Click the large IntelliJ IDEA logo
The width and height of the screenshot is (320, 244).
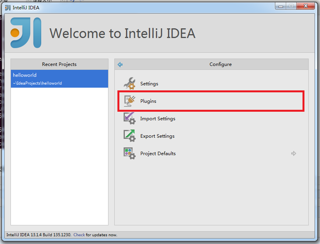pyautogui.click(x=26, y=33)
